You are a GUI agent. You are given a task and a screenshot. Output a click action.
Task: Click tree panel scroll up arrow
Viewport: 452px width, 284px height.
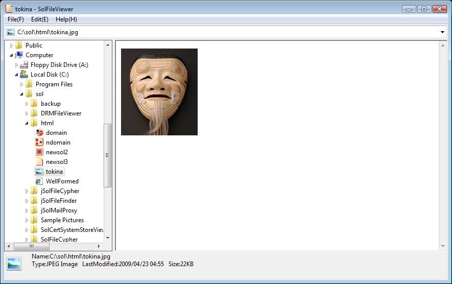(x=108, y=45)
